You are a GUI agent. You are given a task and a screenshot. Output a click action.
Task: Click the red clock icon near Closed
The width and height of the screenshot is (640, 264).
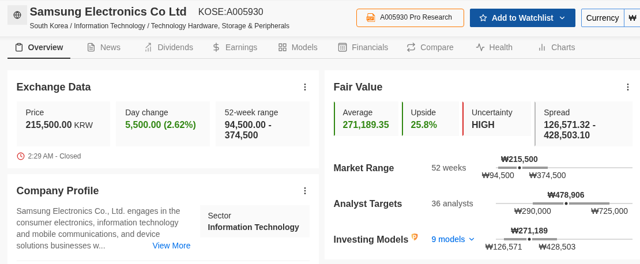[21, 156]
